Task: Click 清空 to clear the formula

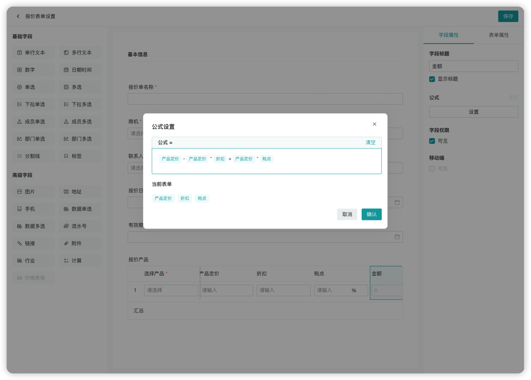Action: pos(370,142)
